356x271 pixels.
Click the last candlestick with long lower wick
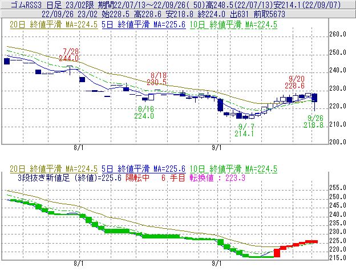314,102
